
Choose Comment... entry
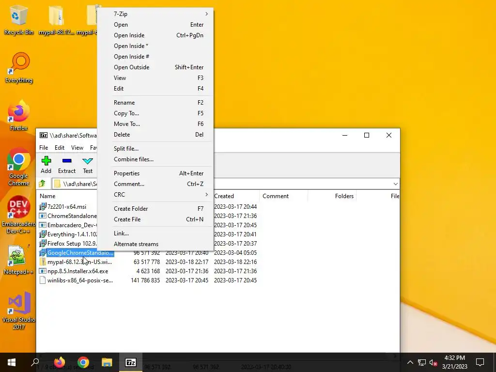pyautogui.click(x=155, y=184)
